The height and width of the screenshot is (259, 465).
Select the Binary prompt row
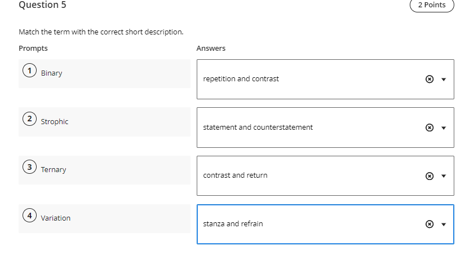104,73
